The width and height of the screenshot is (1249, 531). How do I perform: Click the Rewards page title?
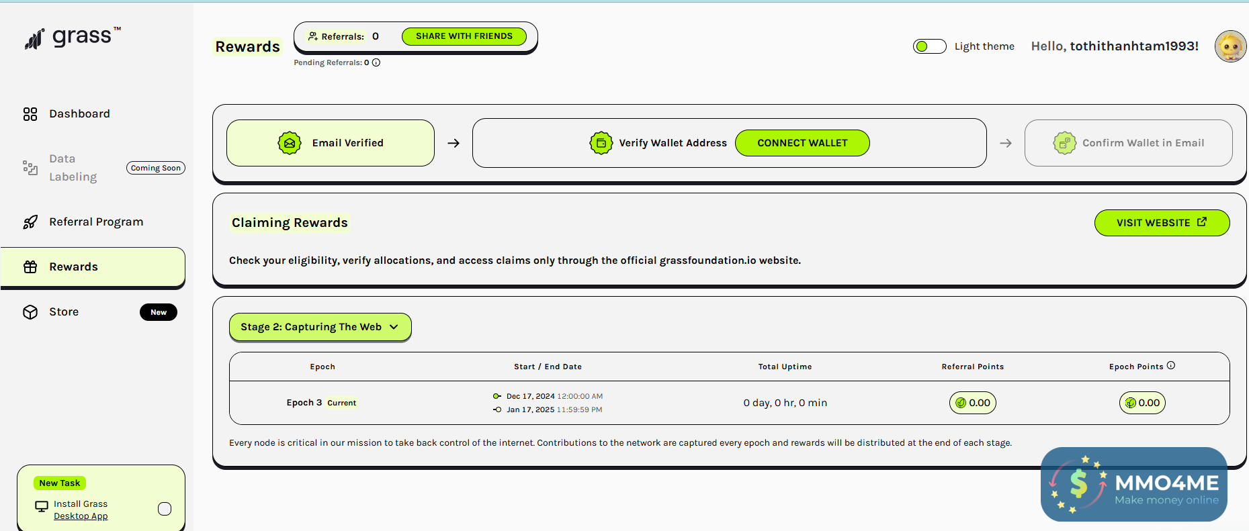click(247, 46)
